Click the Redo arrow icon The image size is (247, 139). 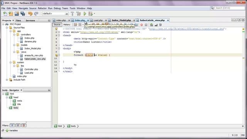pyautogui.click(x=36, y=14)
